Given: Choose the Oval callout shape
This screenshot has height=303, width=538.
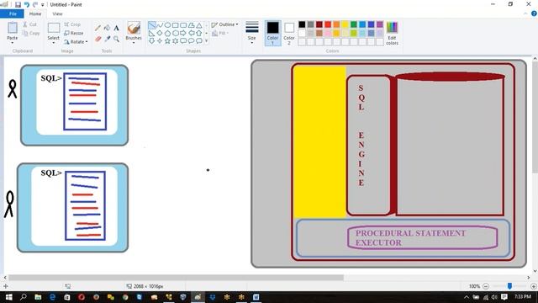Looking at the screenshot, I should pyautogui.click(x=191, y=41).
